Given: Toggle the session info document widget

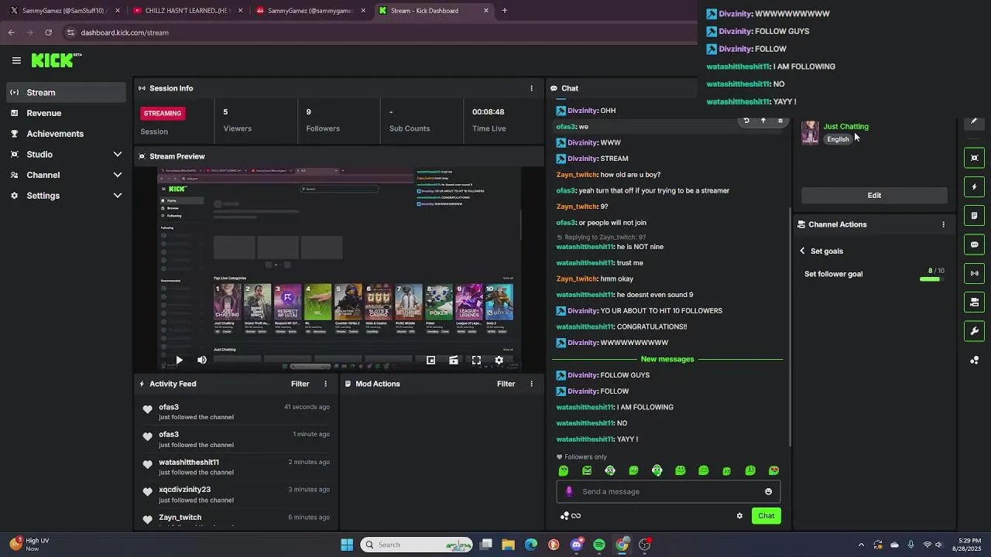Looking at the screenshot, I should click(x=974, y=215).
